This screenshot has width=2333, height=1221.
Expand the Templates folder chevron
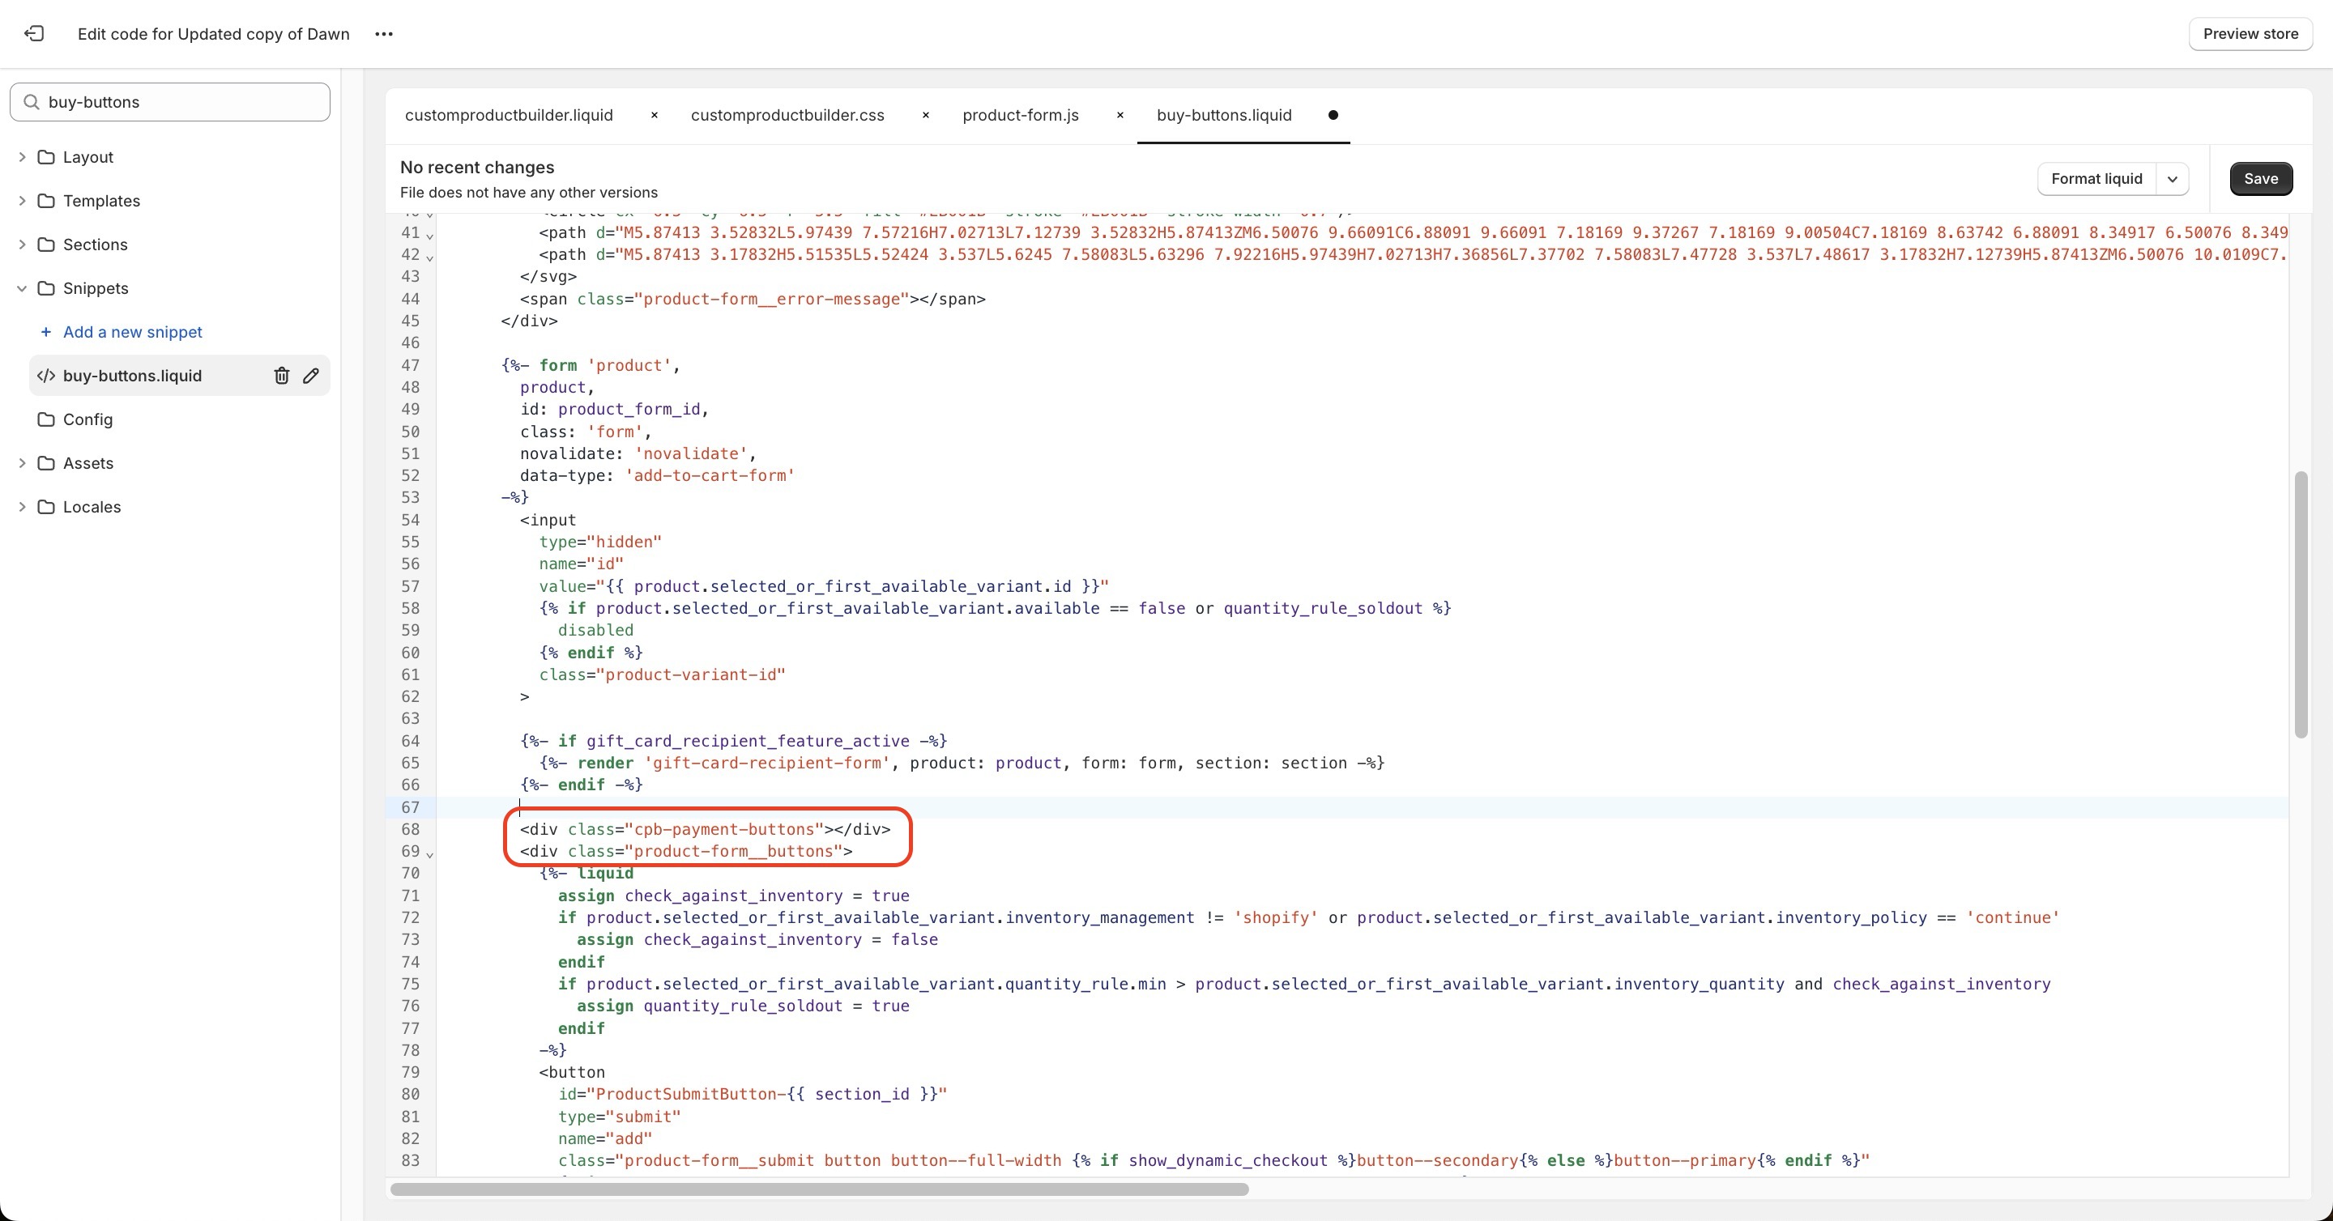click(22, 201)
